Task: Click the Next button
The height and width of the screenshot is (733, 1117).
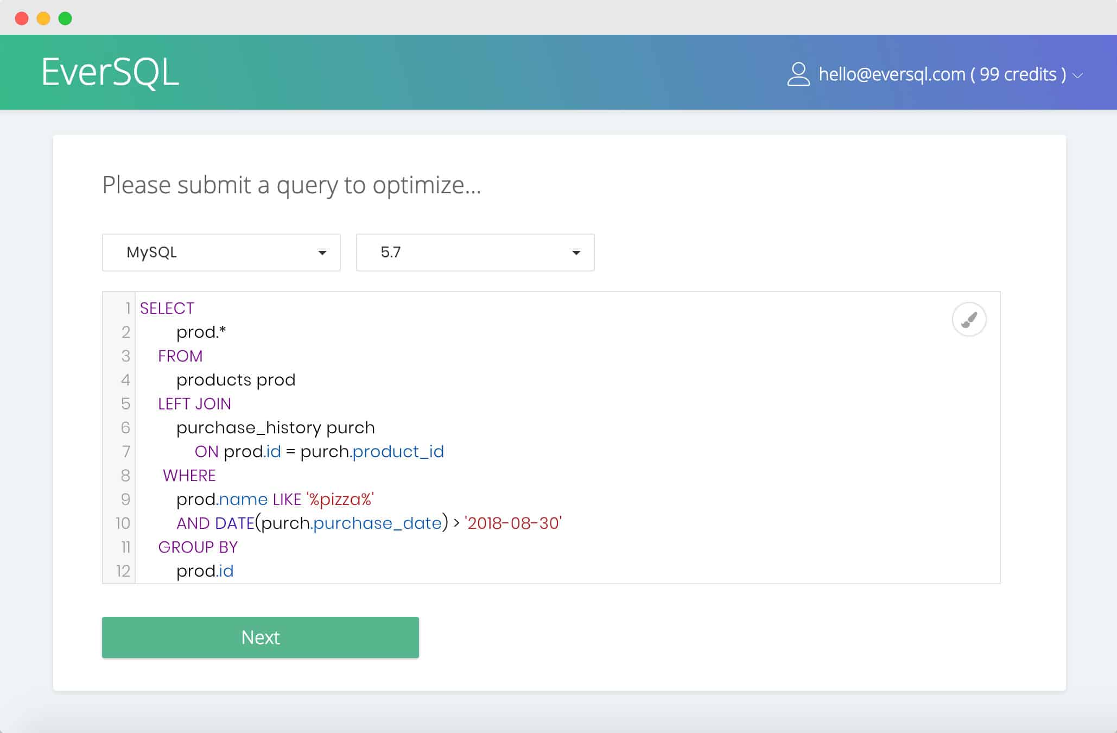Action: [x=261, y=637]
